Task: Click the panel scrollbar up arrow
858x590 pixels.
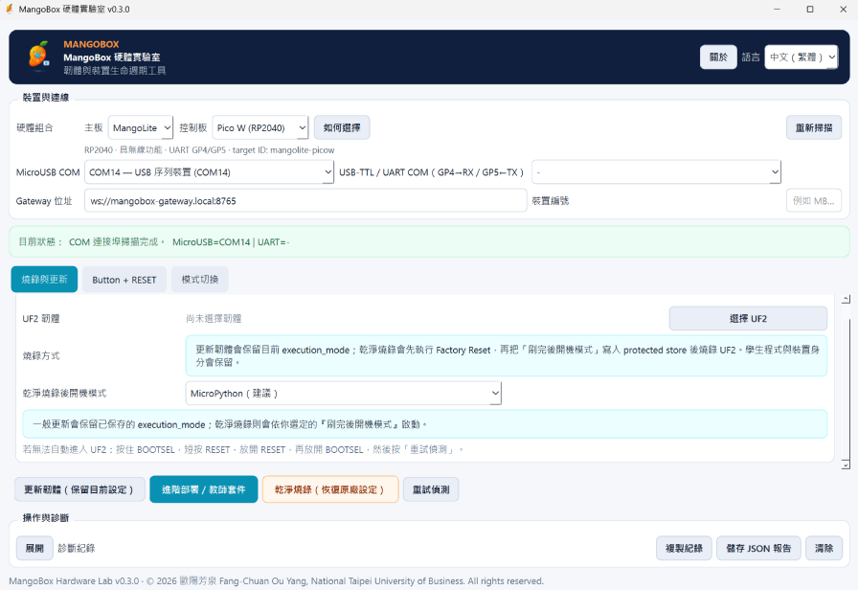Action: point(846,300)
